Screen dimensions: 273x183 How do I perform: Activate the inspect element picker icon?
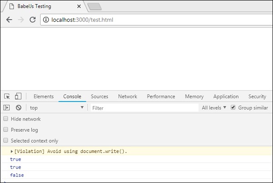[x=7, y=97]
